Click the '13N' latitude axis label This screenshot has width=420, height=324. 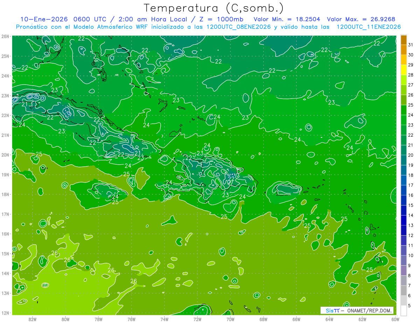tap(5, 293)
